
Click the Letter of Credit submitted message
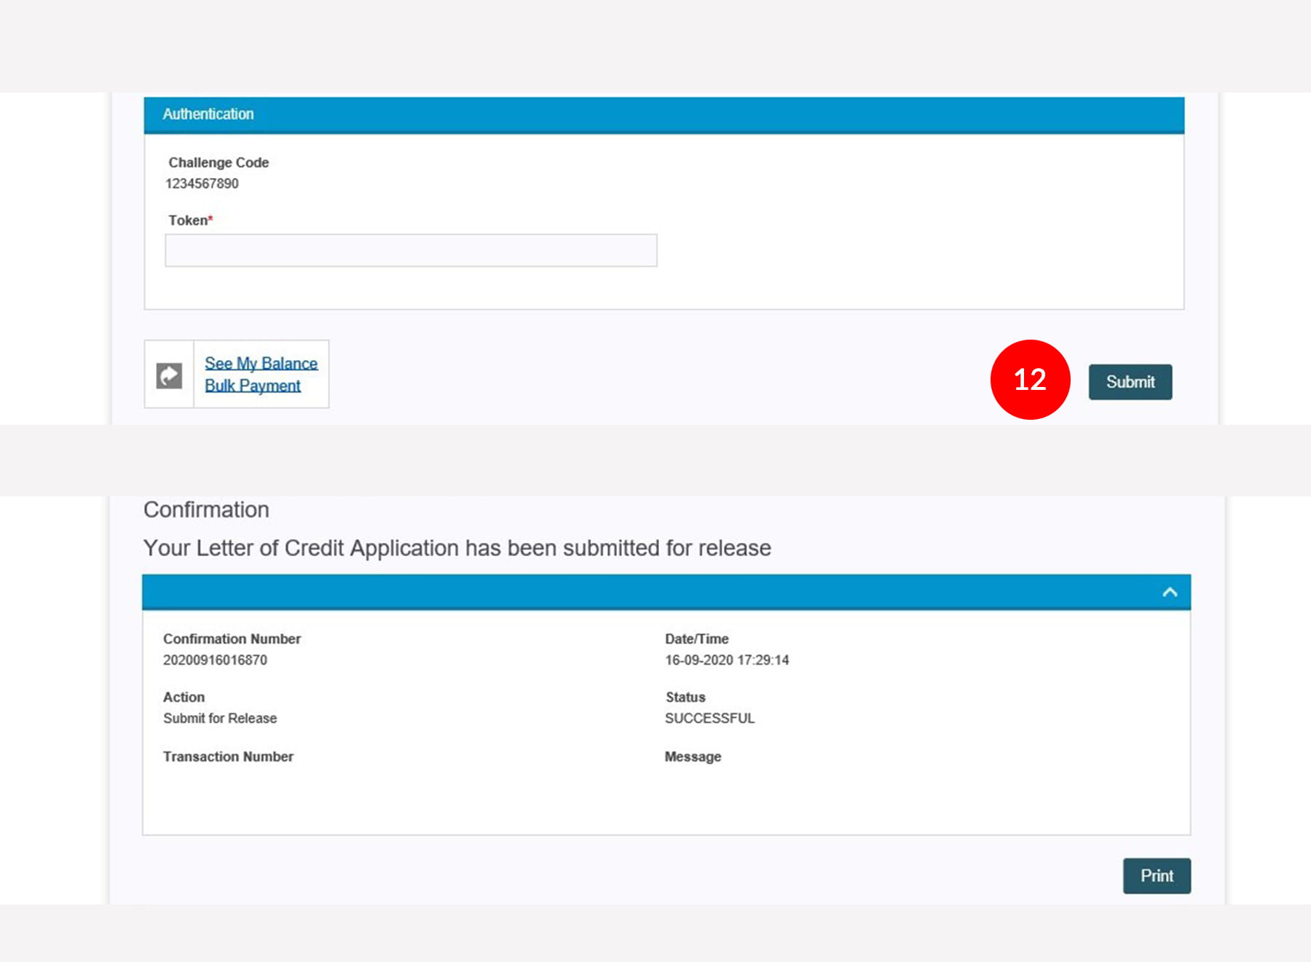coord(457,548)
